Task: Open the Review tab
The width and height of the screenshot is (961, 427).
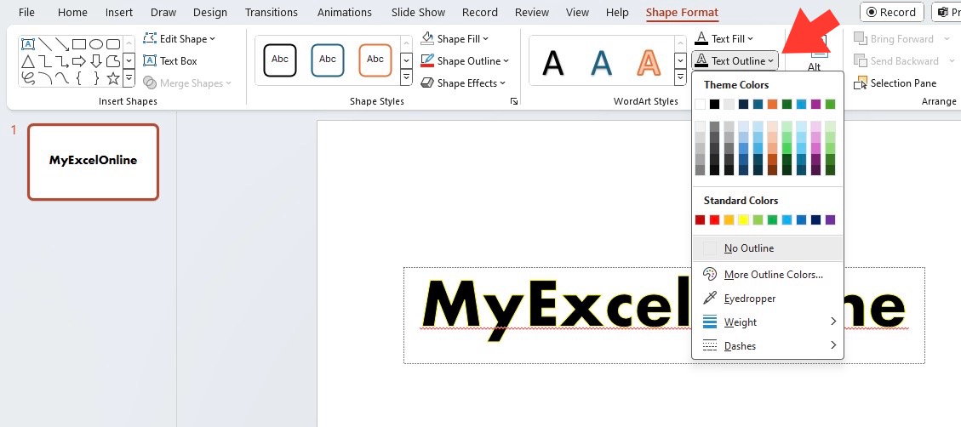Action: click(x=532, y=12)
